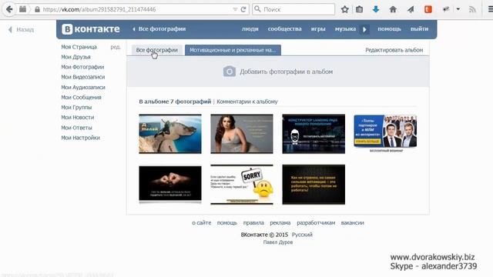
Task: Click разработчикам footer link
Action: tap(316, 222)
